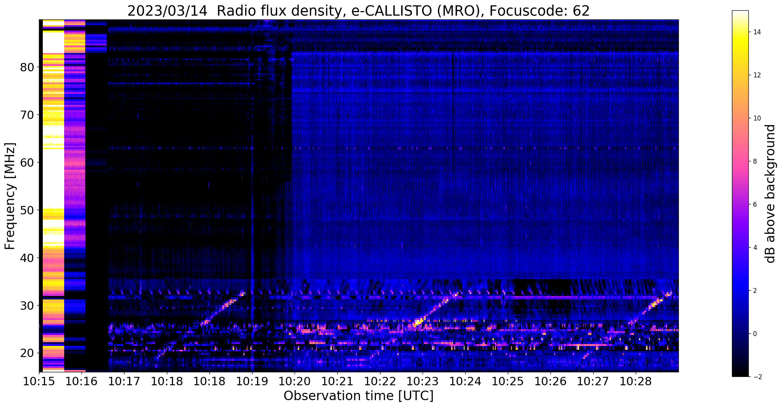Click the 'dB above background' colorbar label

click(x=770, y=194)
